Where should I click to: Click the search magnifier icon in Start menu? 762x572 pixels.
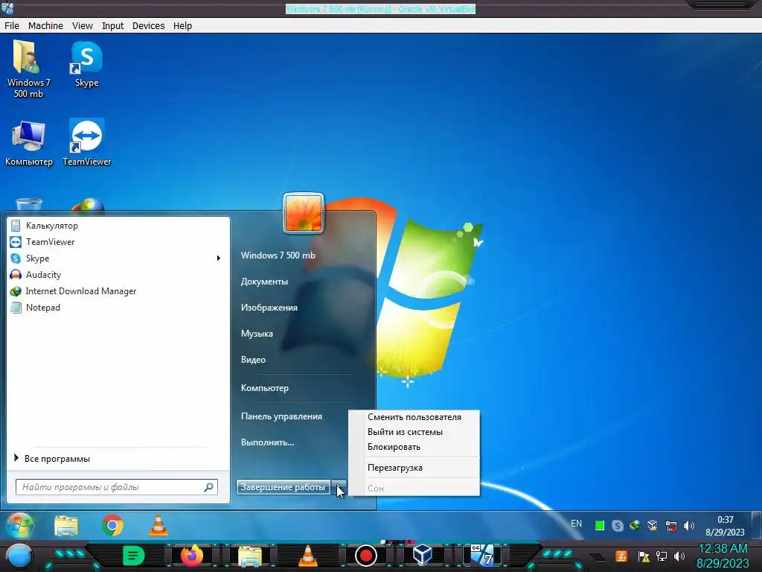coord(208,487)
